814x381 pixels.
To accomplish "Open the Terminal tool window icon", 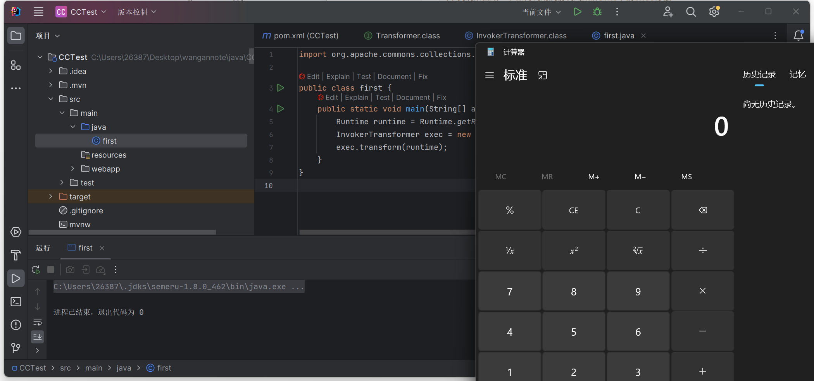I will pos(16,302).
